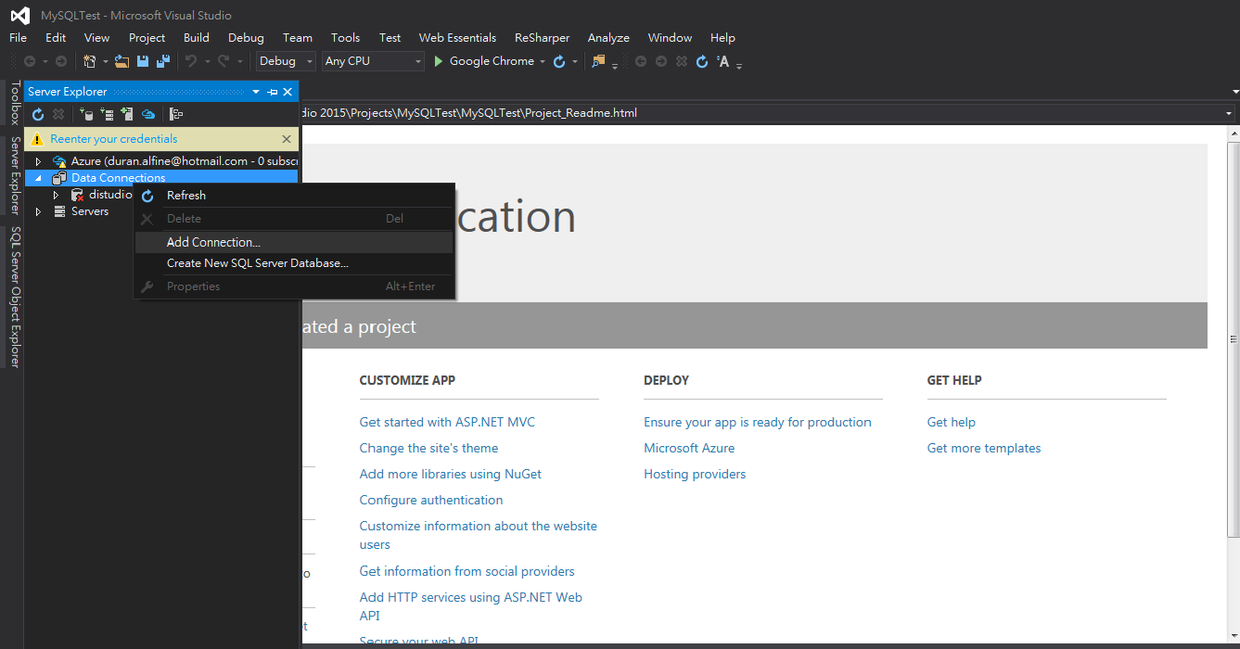Click the Reenter your credentials link
This screenshot has height=649, width=1240.
[x=114, y=139]
